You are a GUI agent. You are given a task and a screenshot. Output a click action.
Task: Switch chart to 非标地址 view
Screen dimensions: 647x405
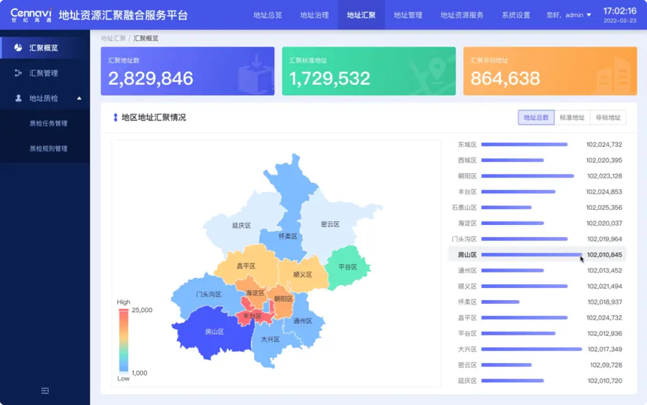[608, 118]
